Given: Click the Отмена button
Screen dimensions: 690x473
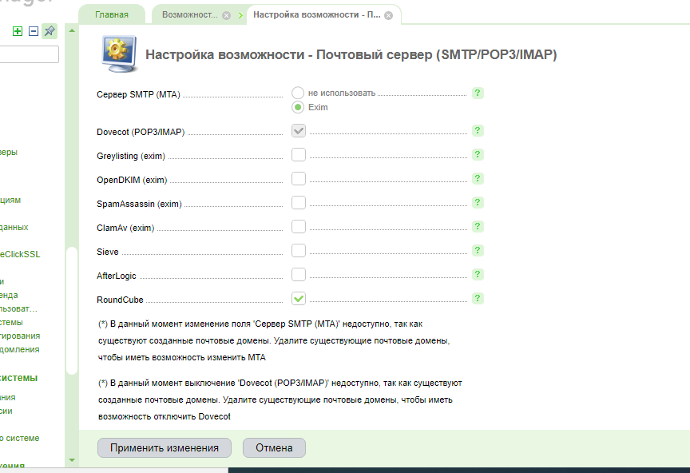Looking at the screenshot, I should click(274, 448).
